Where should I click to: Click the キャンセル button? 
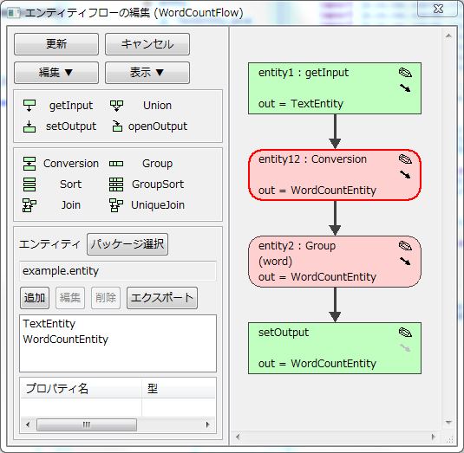pyautogui.click(x=147, y=44)
